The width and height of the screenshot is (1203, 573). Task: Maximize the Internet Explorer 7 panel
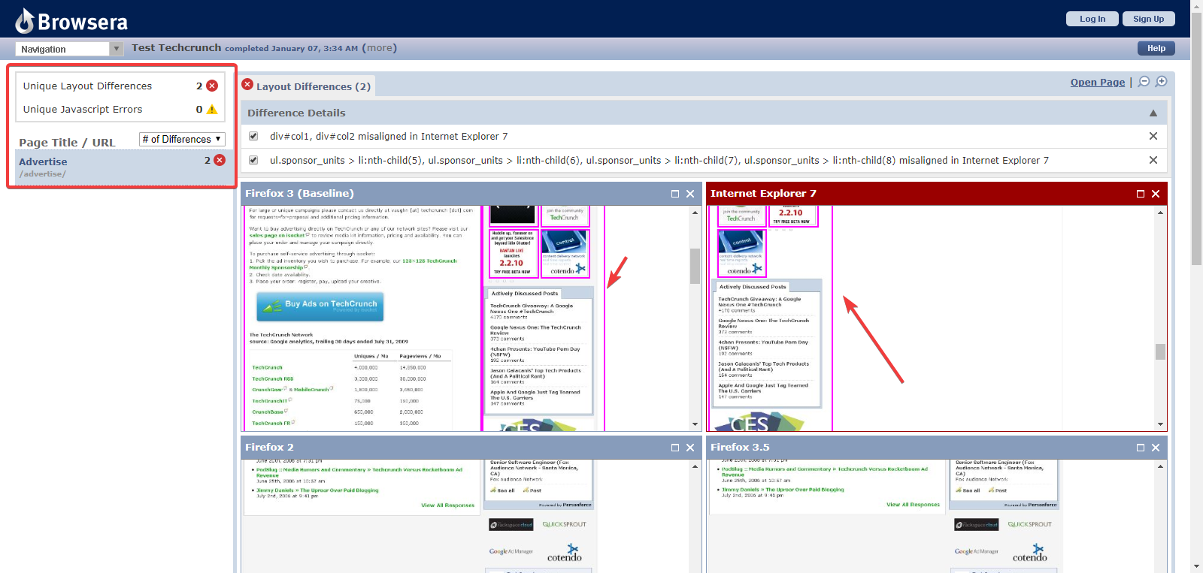pyautogui.click(x=1141, y=194)
